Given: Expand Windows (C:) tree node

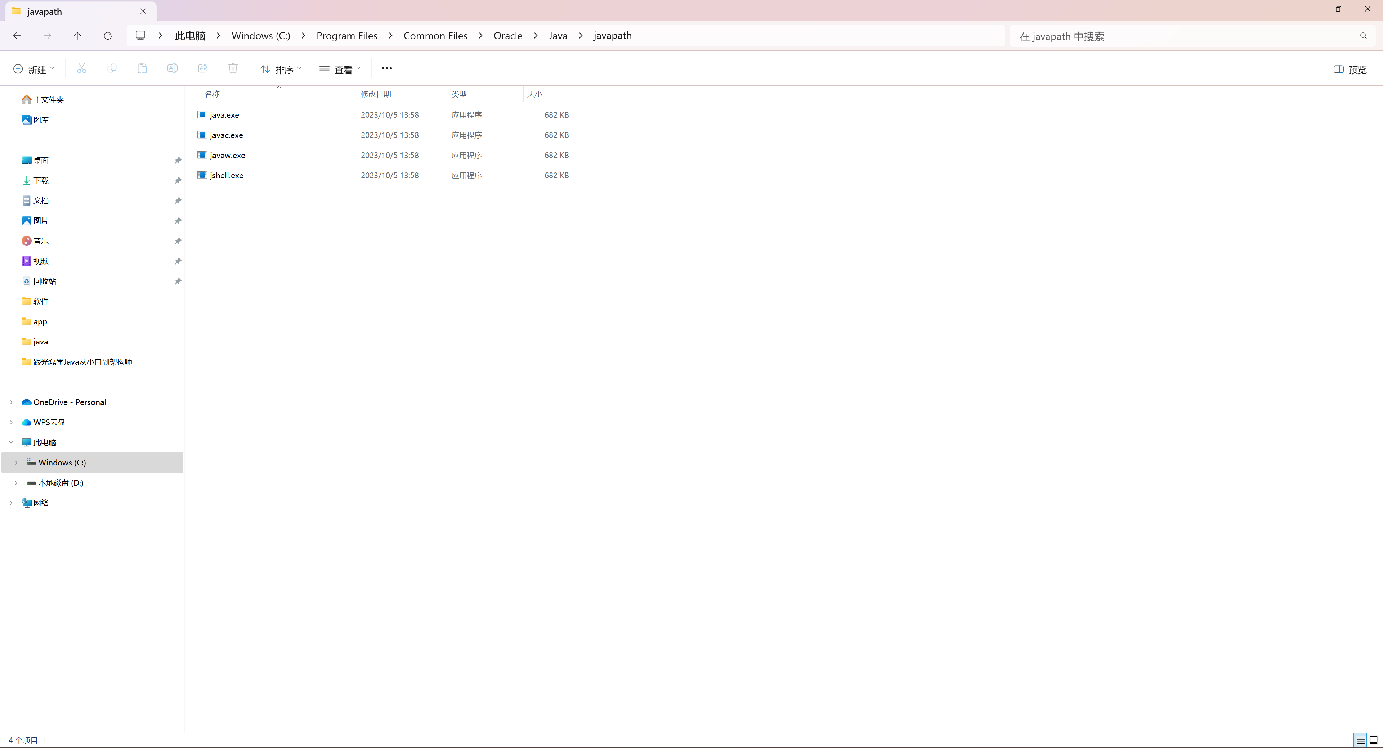Looking at the screenshot, I should pos(16,463).
